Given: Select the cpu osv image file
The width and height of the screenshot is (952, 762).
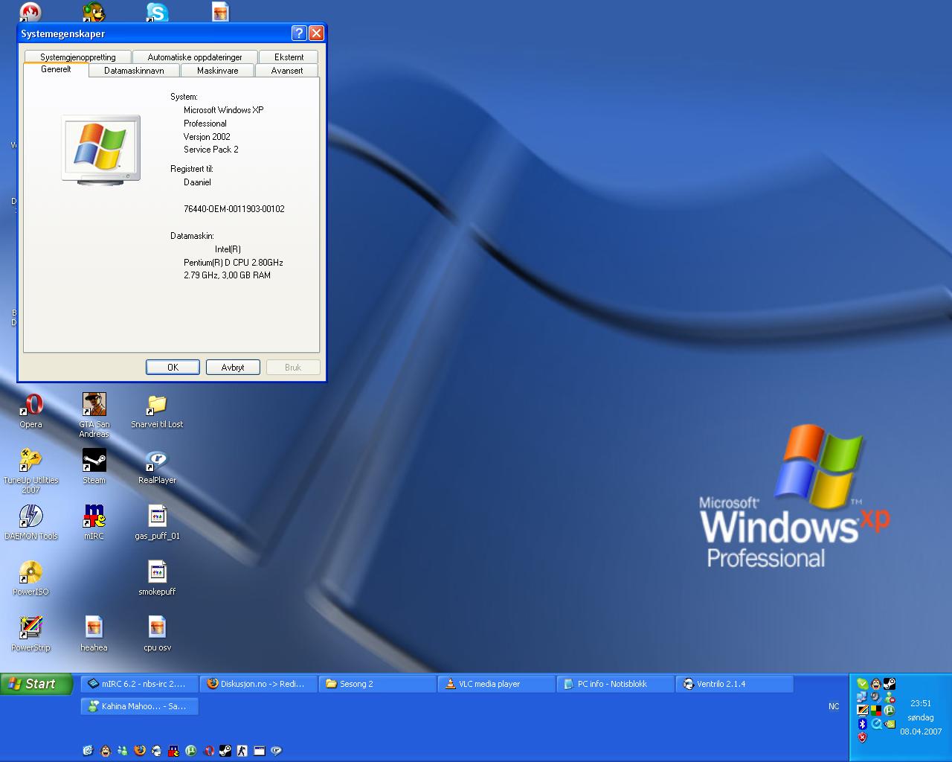Looking at the screenshot, I should click(x=157, y=633).
